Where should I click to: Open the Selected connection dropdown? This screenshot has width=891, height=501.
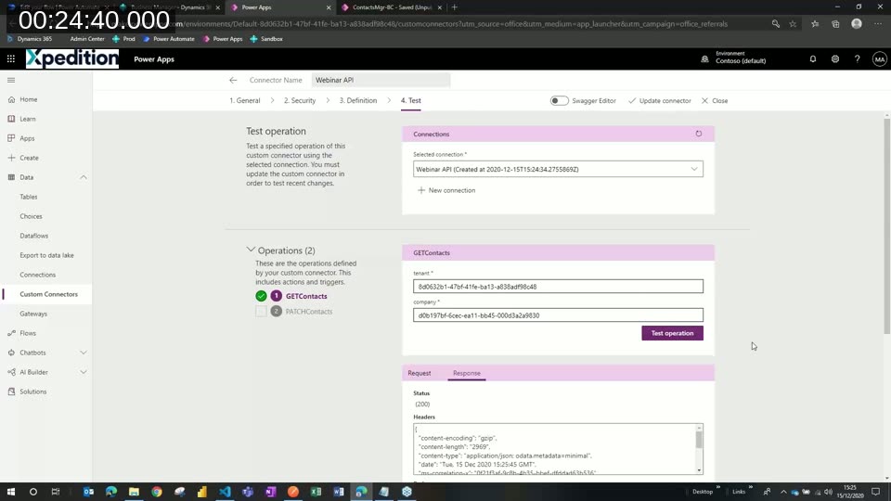point(558,169)
